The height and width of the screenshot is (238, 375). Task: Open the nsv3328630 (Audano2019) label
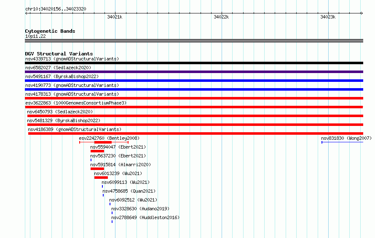pos(140,209)
